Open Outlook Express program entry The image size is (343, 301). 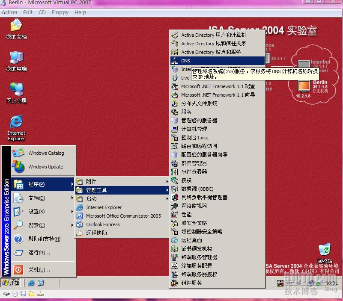pos(122,224)
